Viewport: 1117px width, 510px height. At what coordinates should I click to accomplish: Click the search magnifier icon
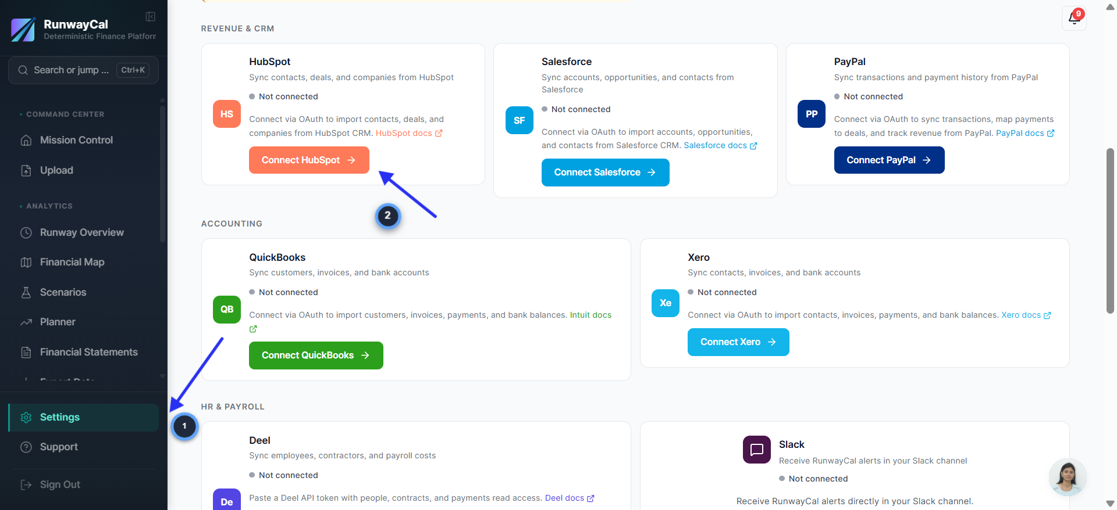[x=23, y=70]
